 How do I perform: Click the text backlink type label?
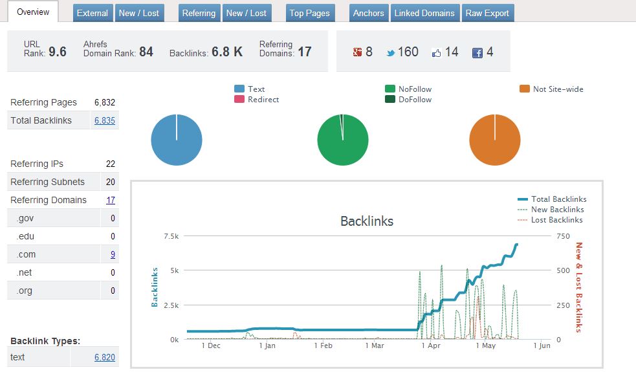click(x=17, y=357)
